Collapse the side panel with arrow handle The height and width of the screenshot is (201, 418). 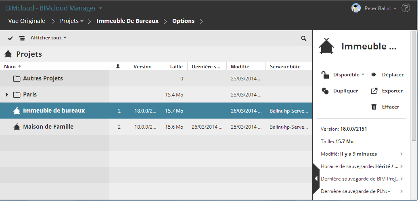pyautogui.click(x=316, y=179)
